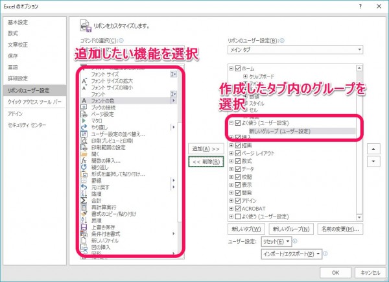Uncheck the ACROBAT tab checkbox

point(238,209)
